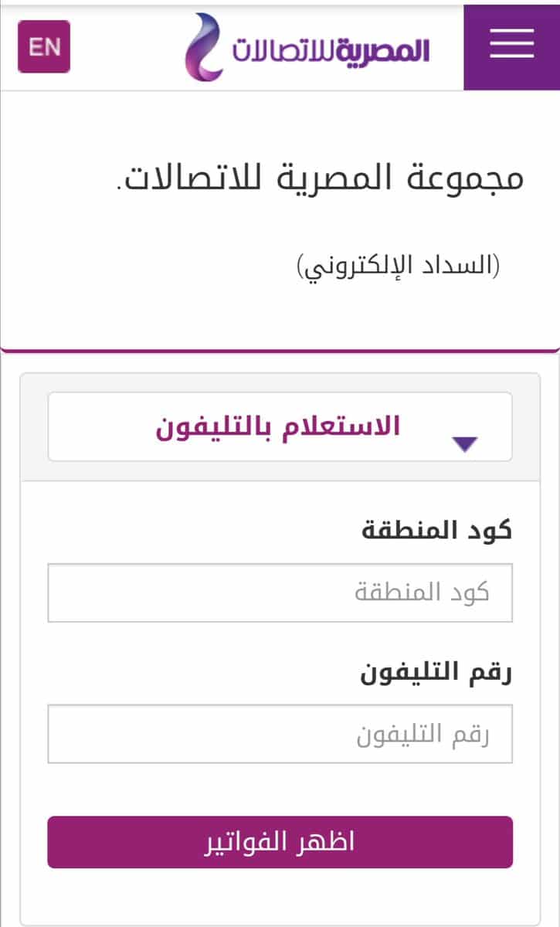Click the gray panel header around the selector
560x927 pixels.
[280, 427]
